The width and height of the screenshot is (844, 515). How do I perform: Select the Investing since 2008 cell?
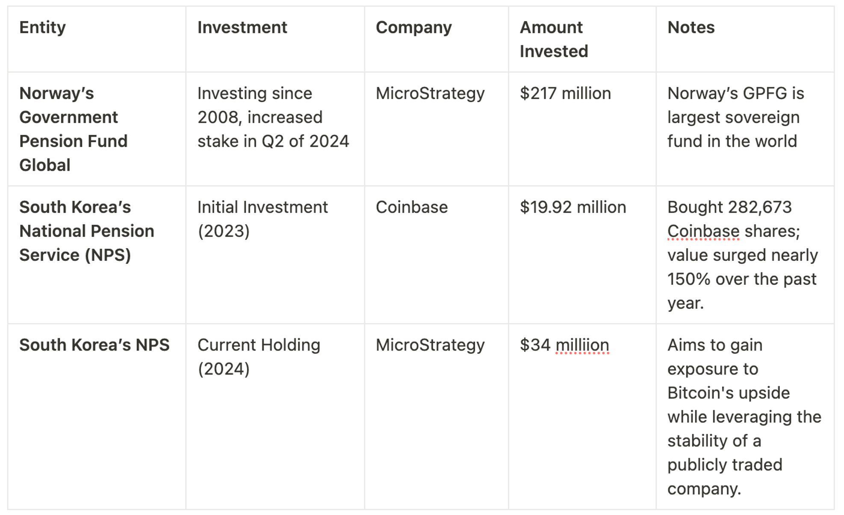coord(275,129)
